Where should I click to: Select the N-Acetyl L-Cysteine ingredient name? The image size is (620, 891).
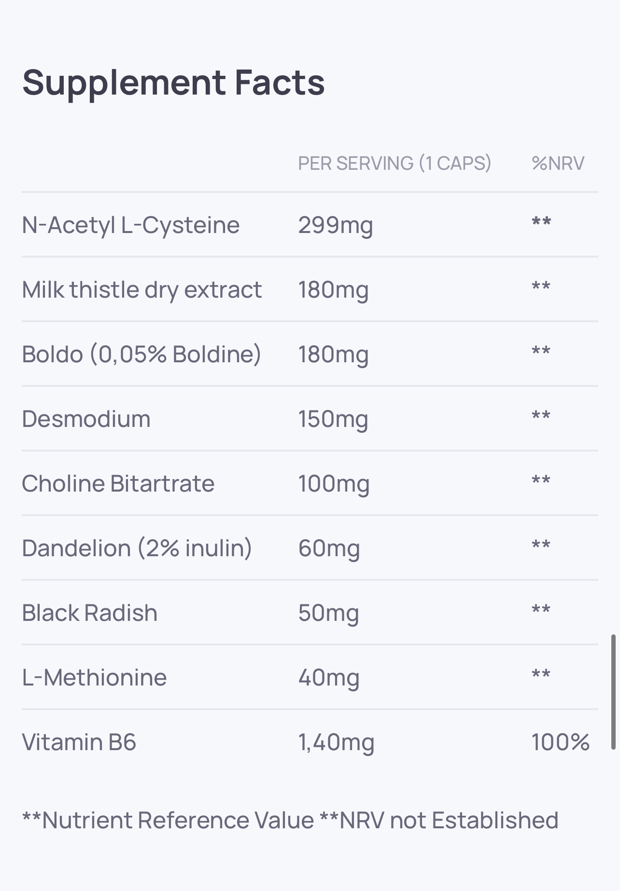[x=131, y=225]
